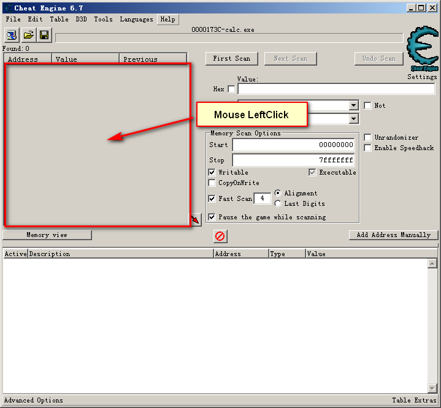441x408 pixels.
Task: Expand the scan type dropdown arrow
Action: 353,105
